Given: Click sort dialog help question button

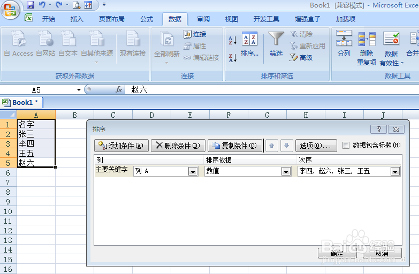Looking at the screenshot, I should click(378, 130).
